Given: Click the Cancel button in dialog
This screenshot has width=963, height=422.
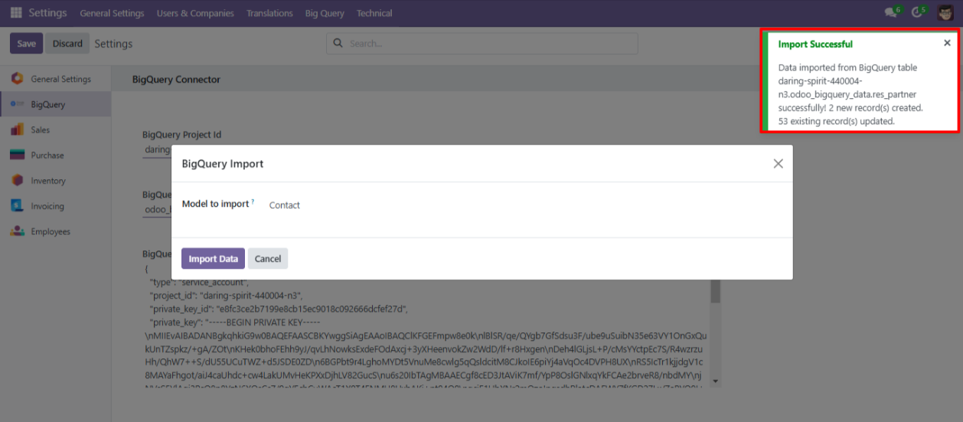Looking at the screenshot, I should pyautogui.click(x=268, y=259).
